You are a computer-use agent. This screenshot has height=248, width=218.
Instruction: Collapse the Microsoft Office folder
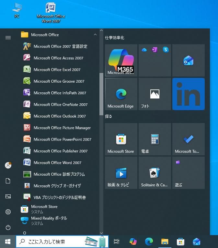click(x=95, y=35)
